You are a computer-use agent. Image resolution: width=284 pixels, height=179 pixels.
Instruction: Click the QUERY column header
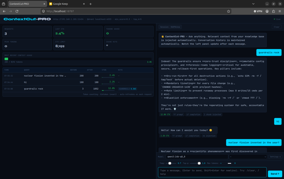[x=27, y=70]
